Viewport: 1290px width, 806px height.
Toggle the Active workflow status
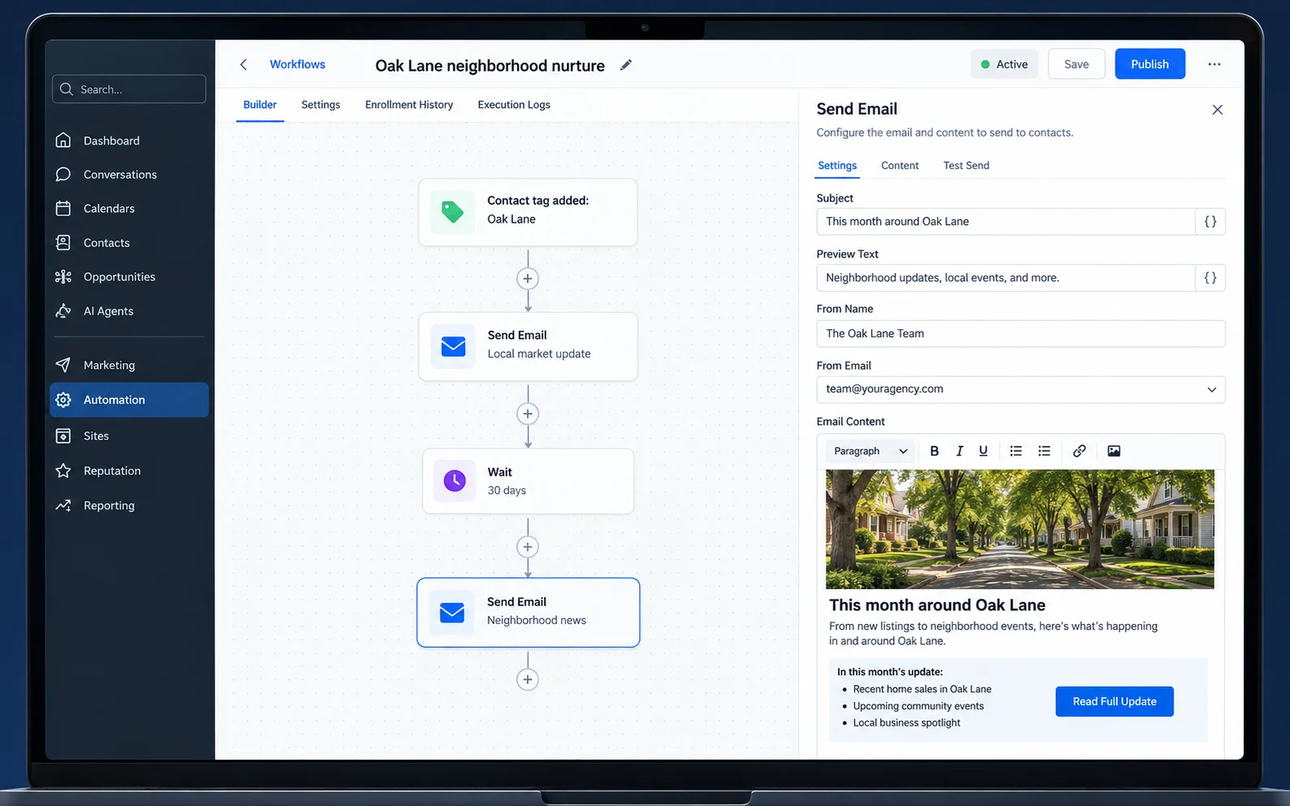click(1005, 64)
